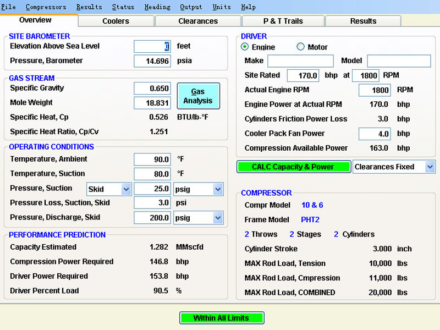Viewport: 440px width, 330px height.
Task: Click the 10 & 6 compressor model link
Action: (312, 205)
